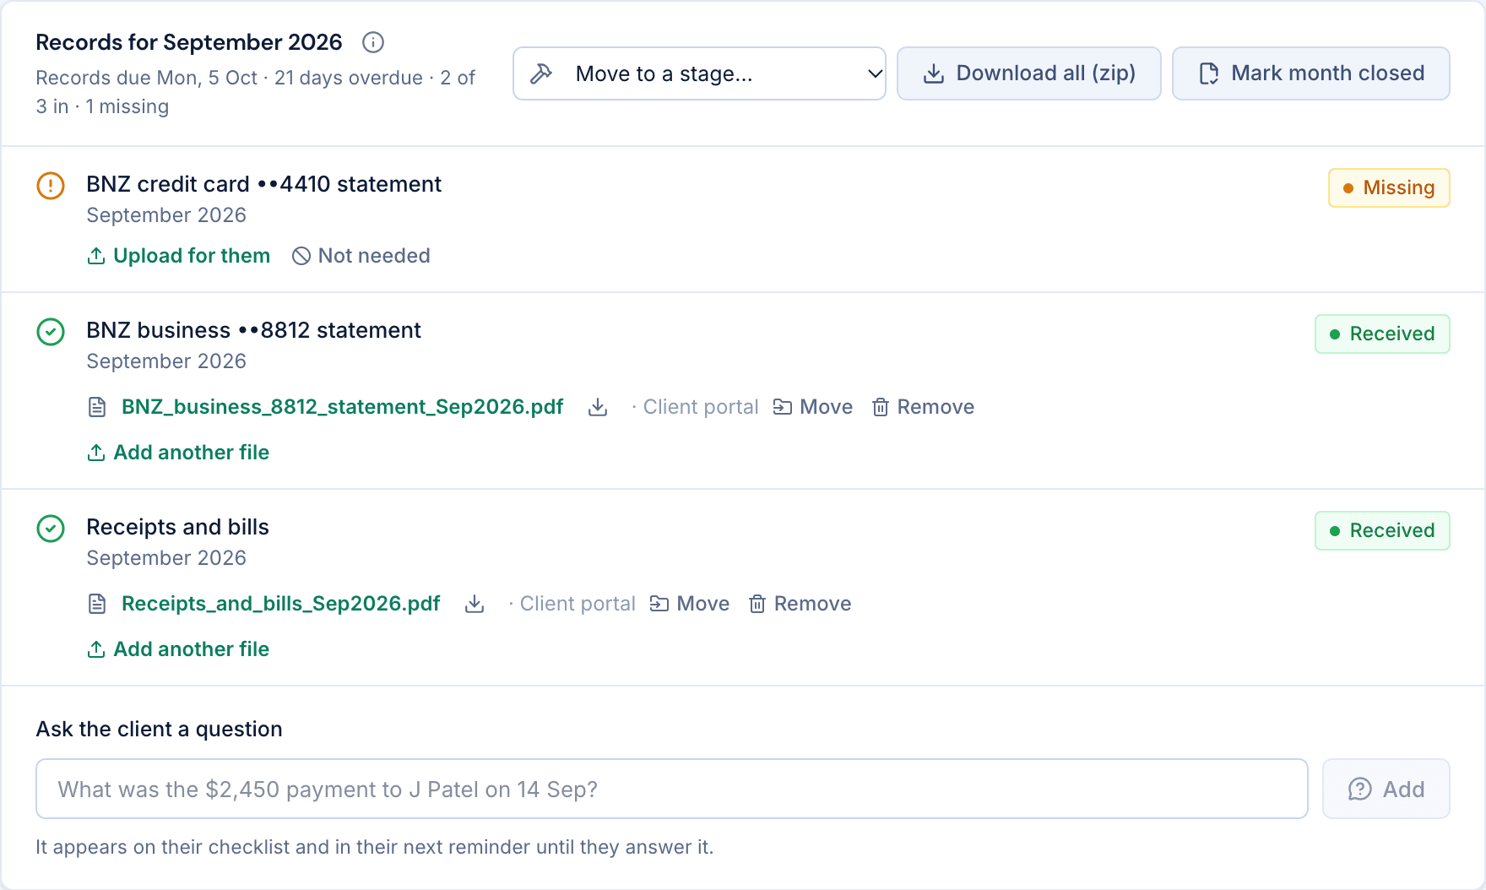
Task: Click Client portal label on BNZ business row
Action: [x=700, y=407]
